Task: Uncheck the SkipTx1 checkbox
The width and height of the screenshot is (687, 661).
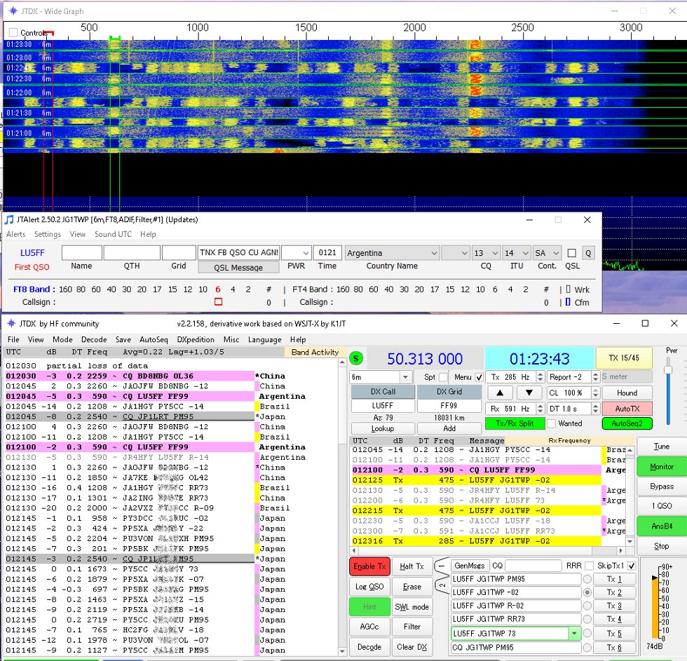Action: coord(632,566)
